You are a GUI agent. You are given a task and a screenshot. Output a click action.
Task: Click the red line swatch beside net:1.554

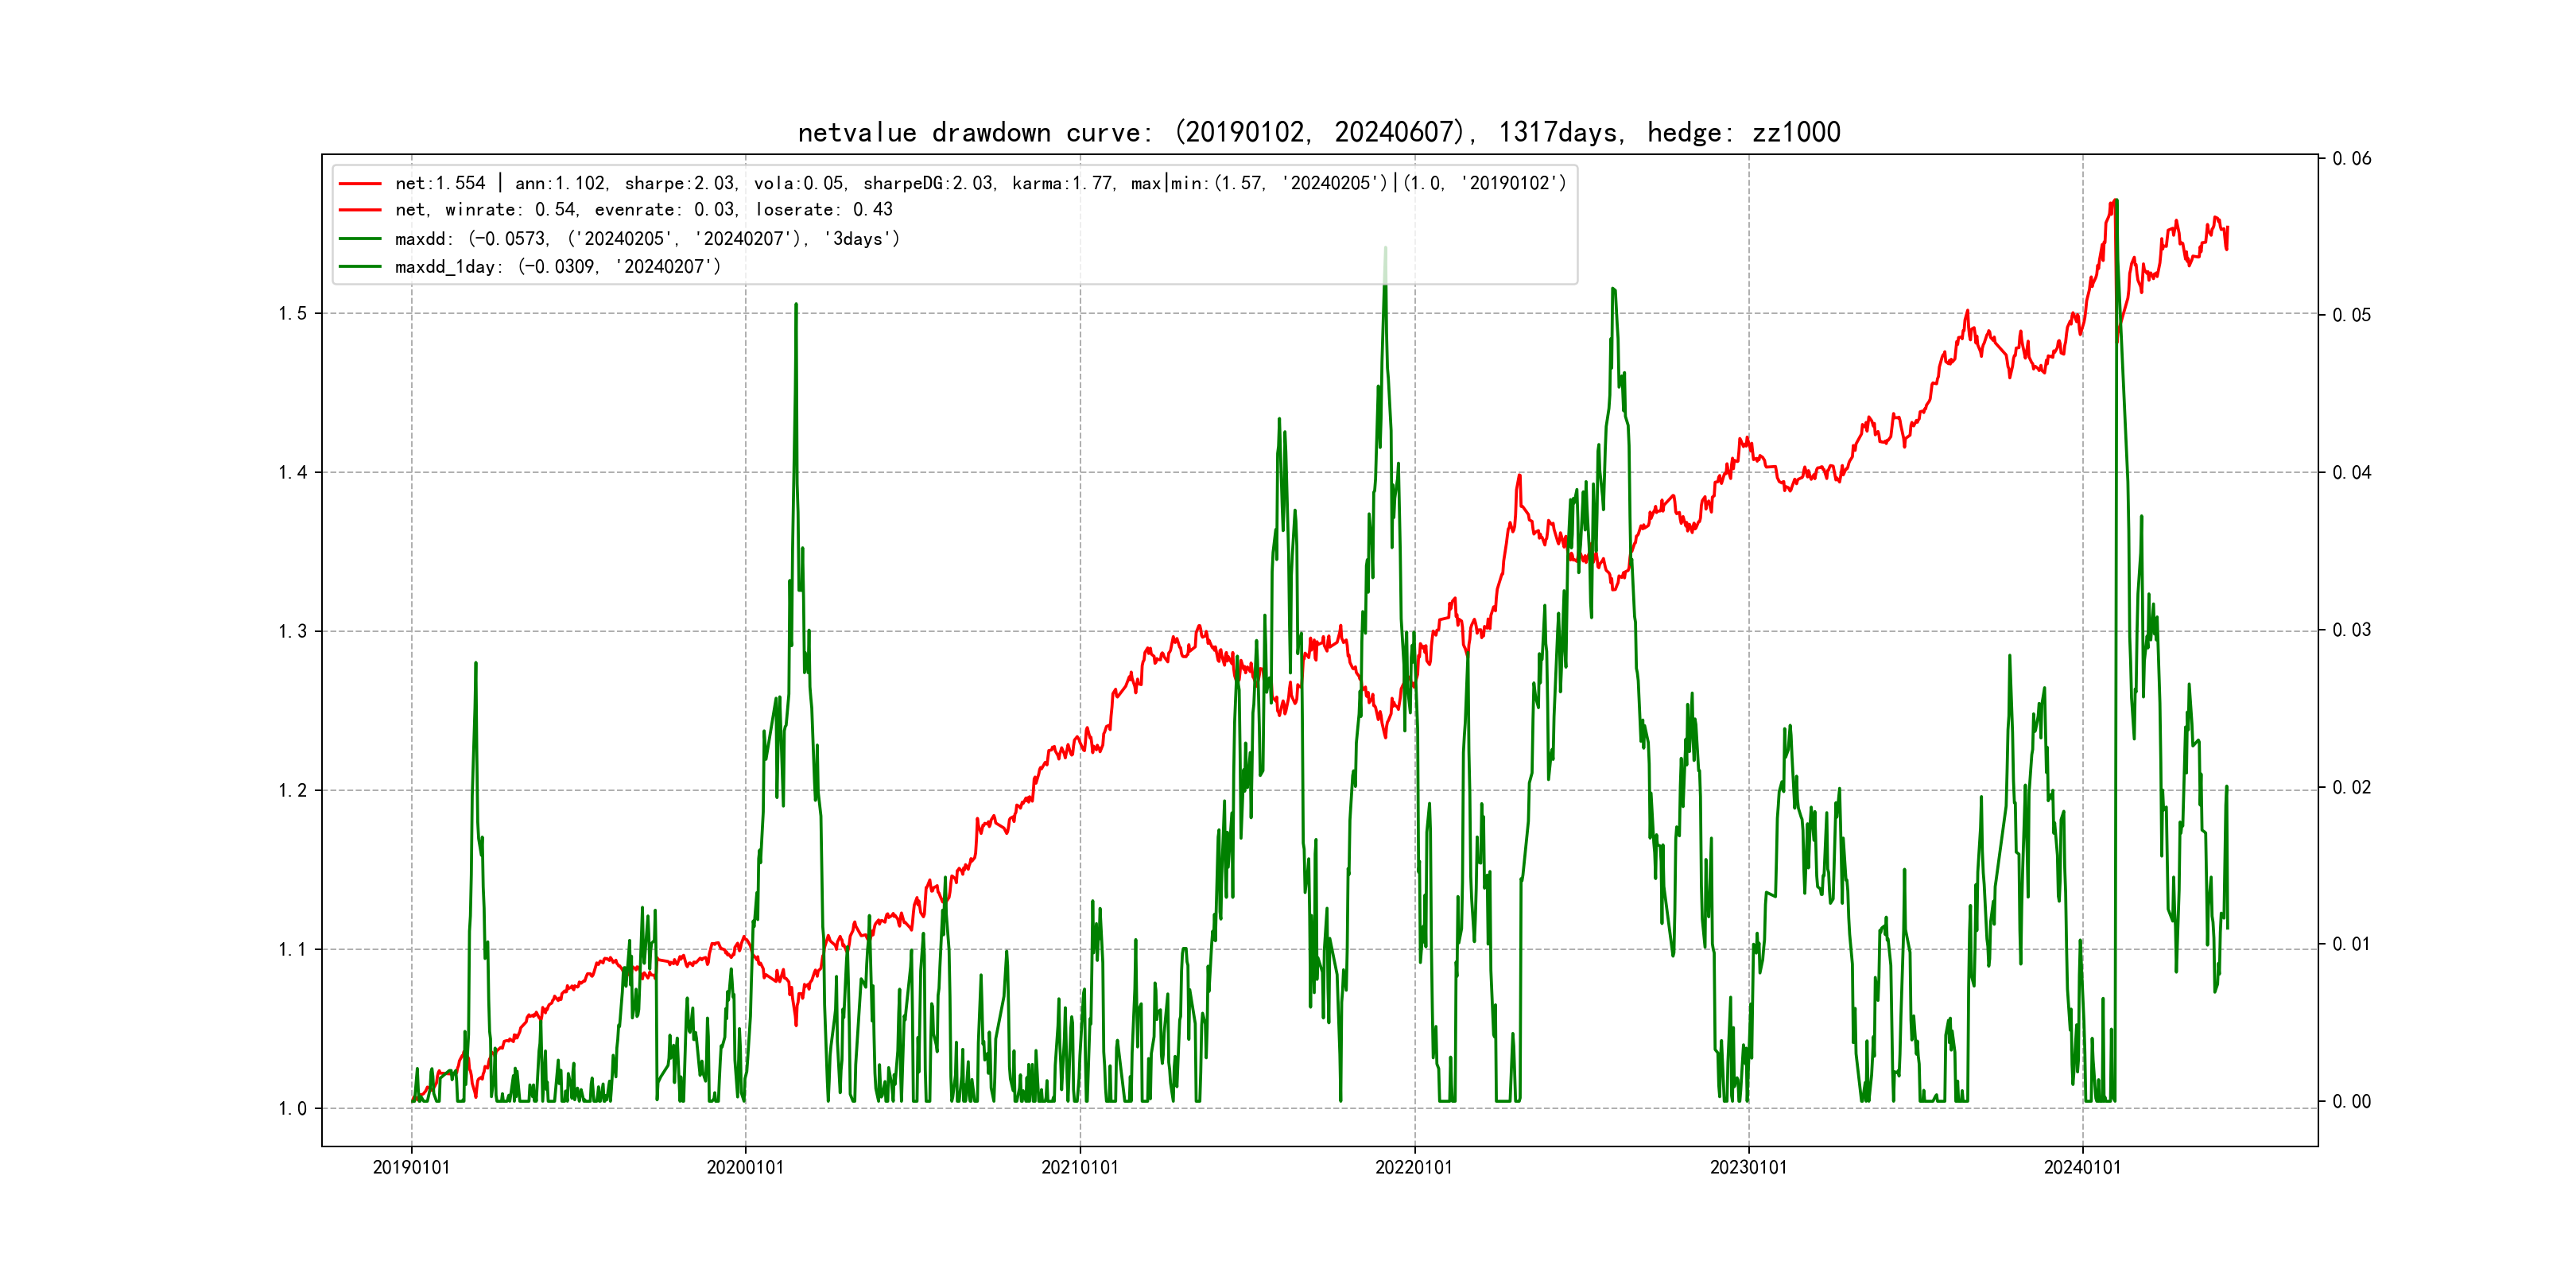point(360,184)
